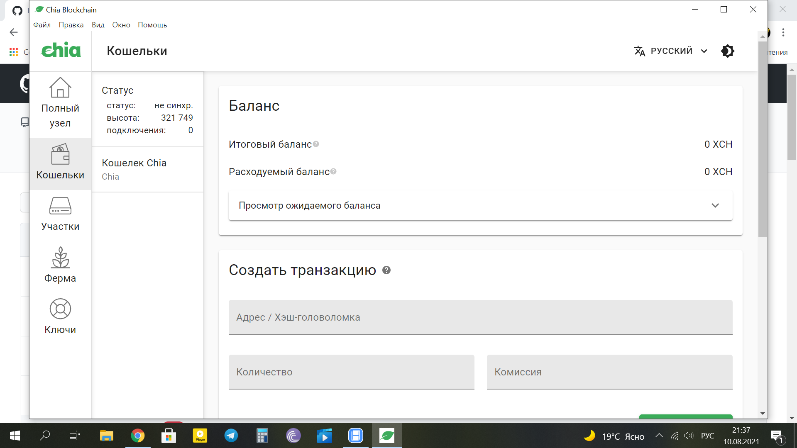
Task: Open the volume control in system tray
Action: (689, 436)
